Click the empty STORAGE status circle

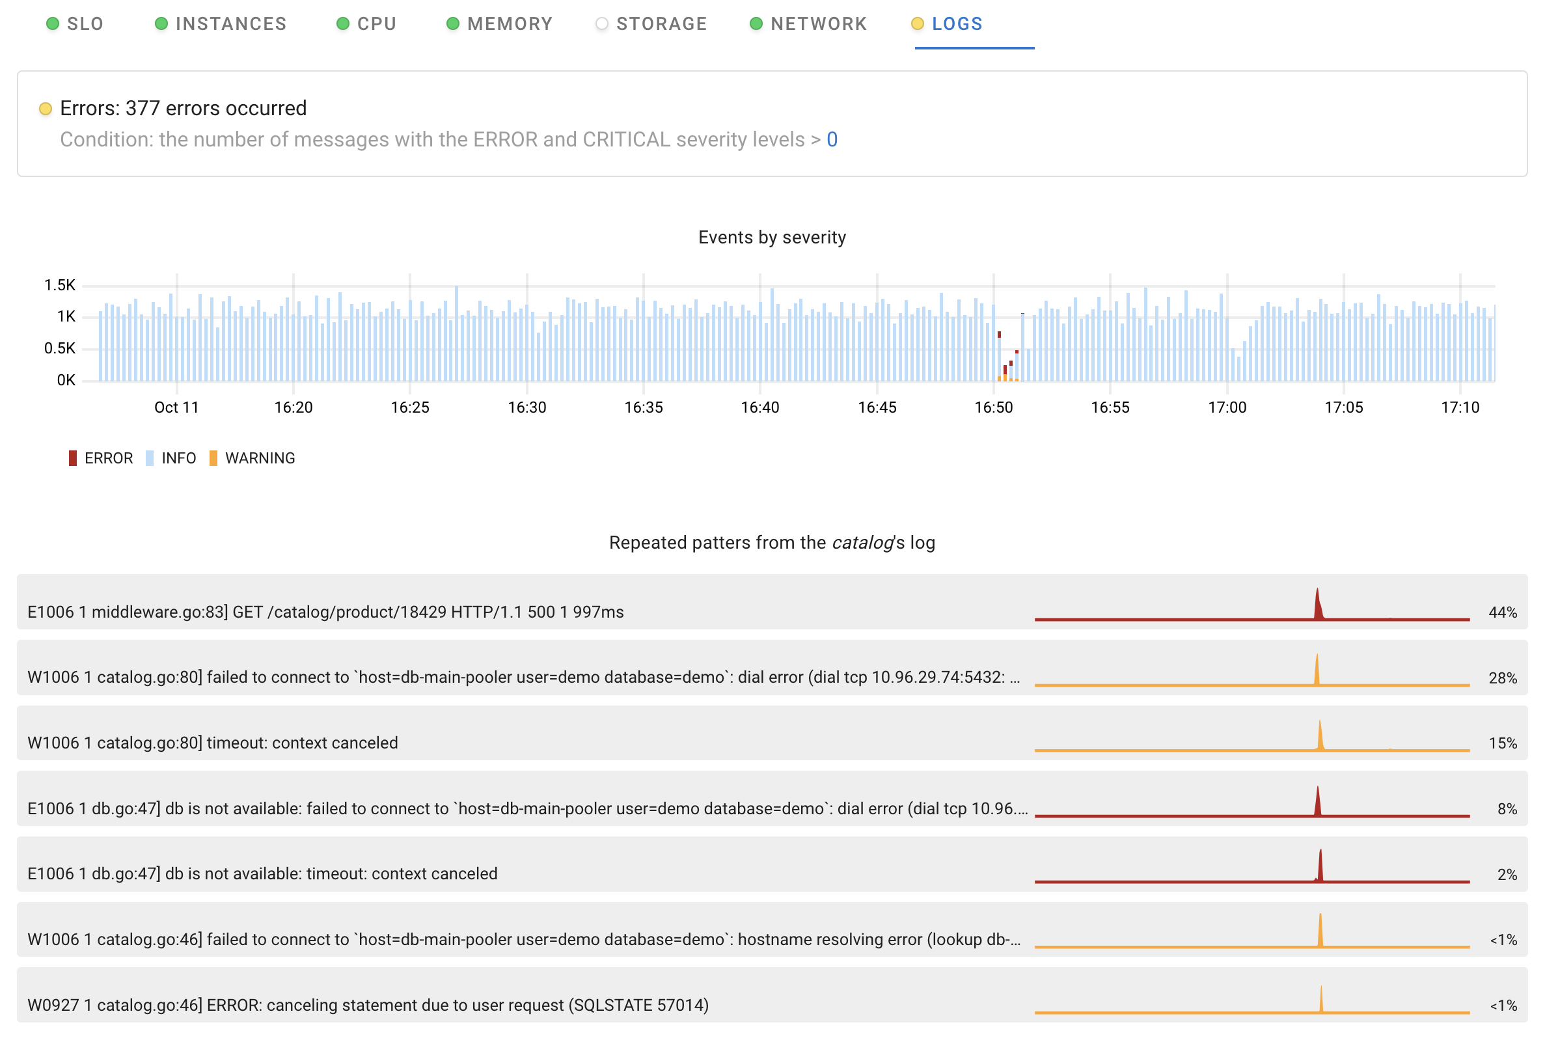tap(601, 24)
